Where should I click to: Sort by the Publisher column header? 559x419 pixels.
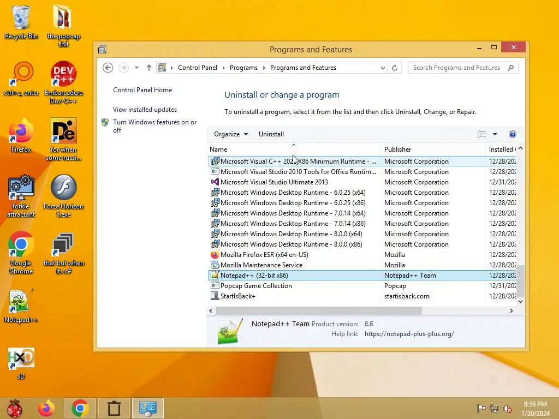433,149
